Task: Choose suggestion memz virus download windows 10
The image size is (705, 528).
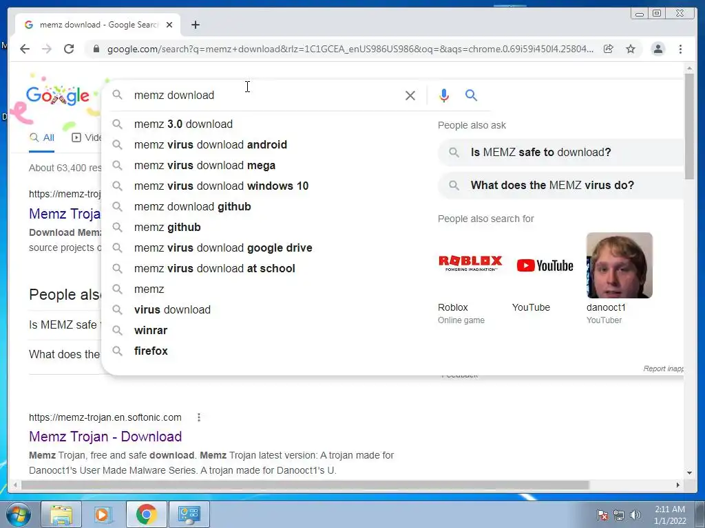Action: click(x=221, y=186)
